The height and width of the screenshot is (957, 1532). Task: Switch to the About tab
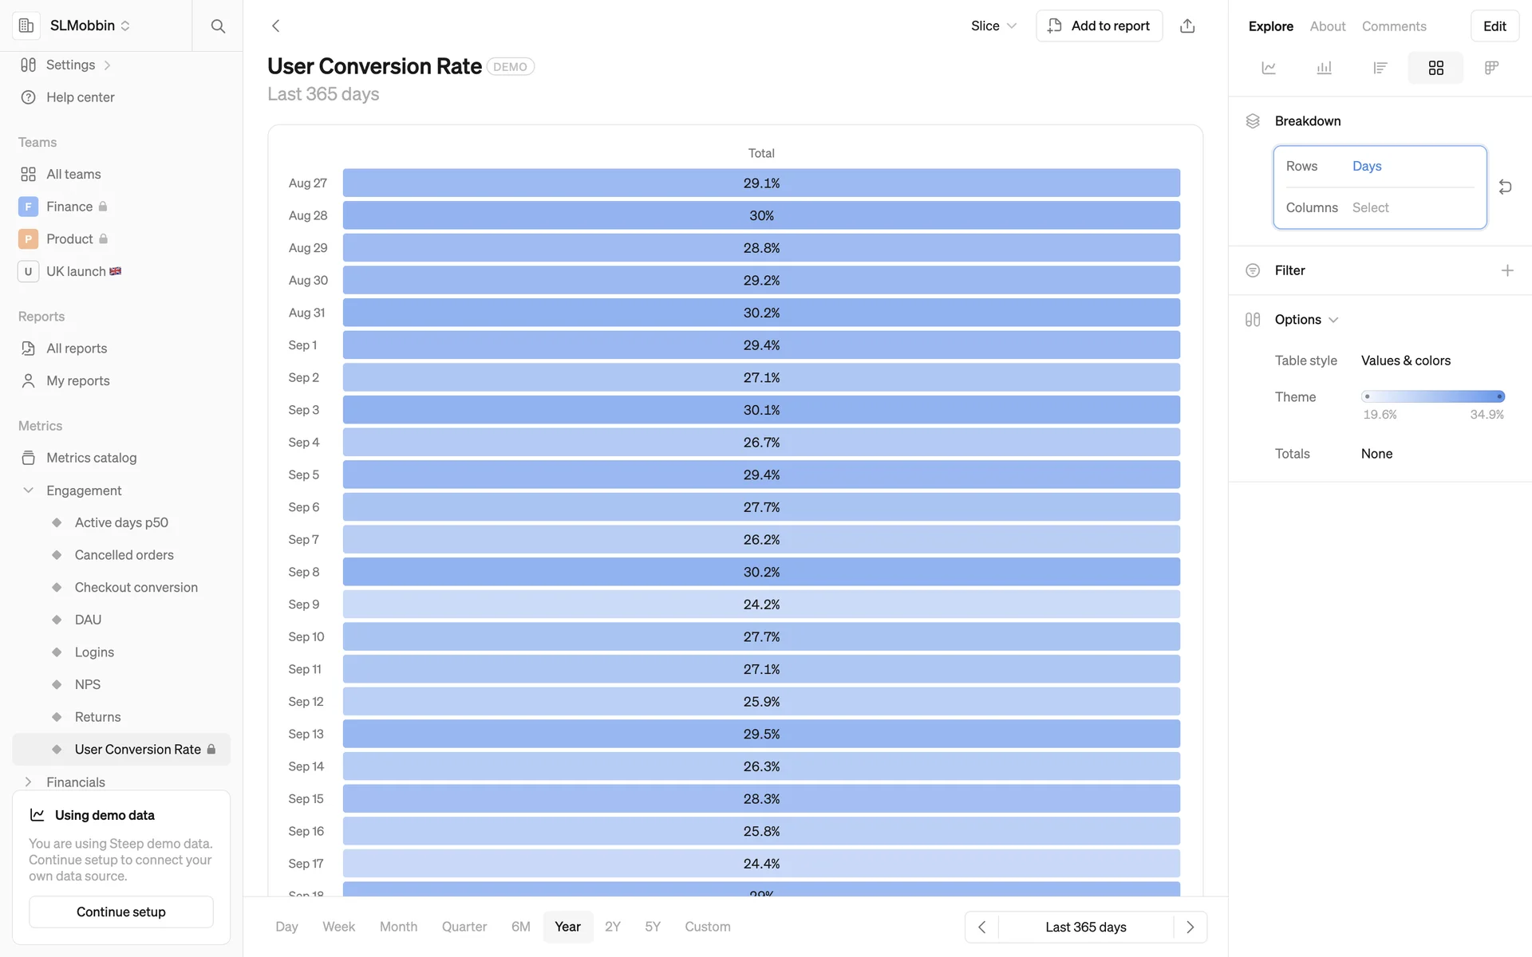pos(1327,26)
